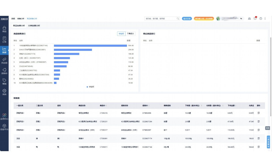Open 系统 settings gear in sidebar
Viewport: 272px width, 167px height.
[4, 92]
